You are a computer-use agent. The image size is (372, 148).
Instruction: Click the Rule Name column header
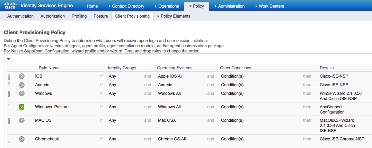(x=49, y=68)
